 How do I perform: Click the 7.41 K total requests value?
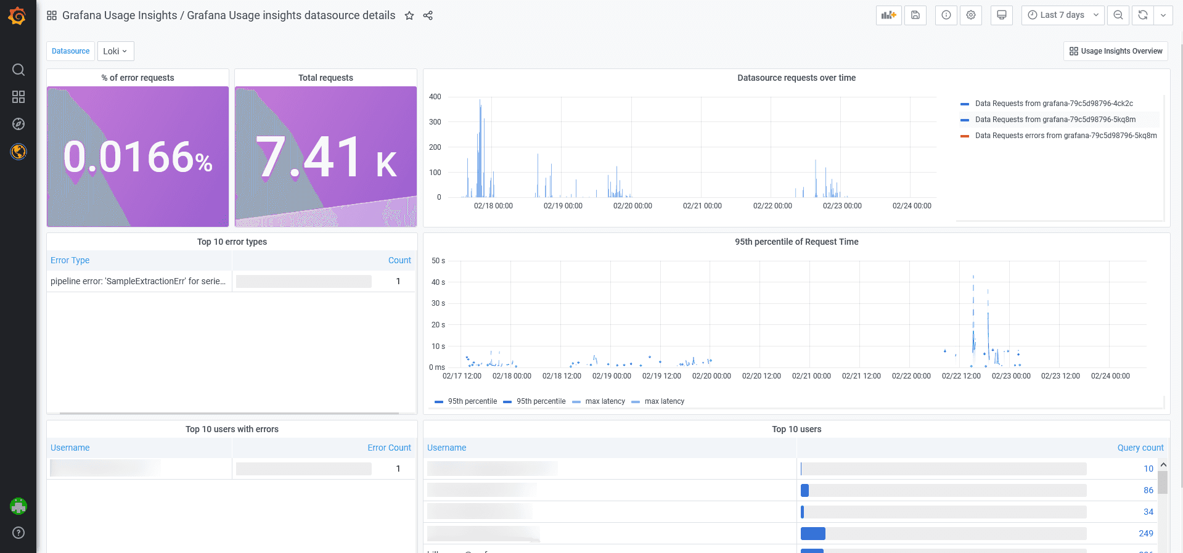pyautogui.click(x=325, y=157)
